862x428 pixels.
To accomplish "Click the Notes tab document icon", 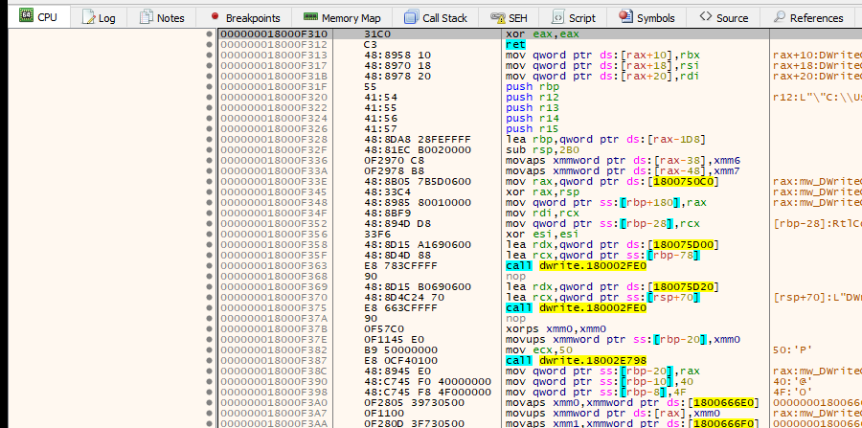I will pyautogui.click(x=146, y=17).
